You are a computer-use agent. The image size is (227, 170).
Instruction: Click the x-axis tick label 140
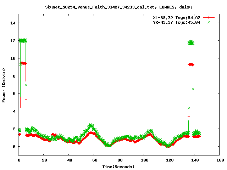pyautogui.click(x=195, y=160)
